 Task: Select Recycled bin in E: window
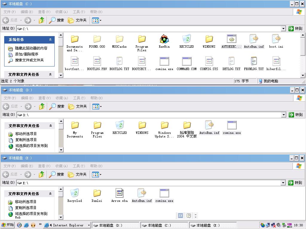tap(74, 193)
